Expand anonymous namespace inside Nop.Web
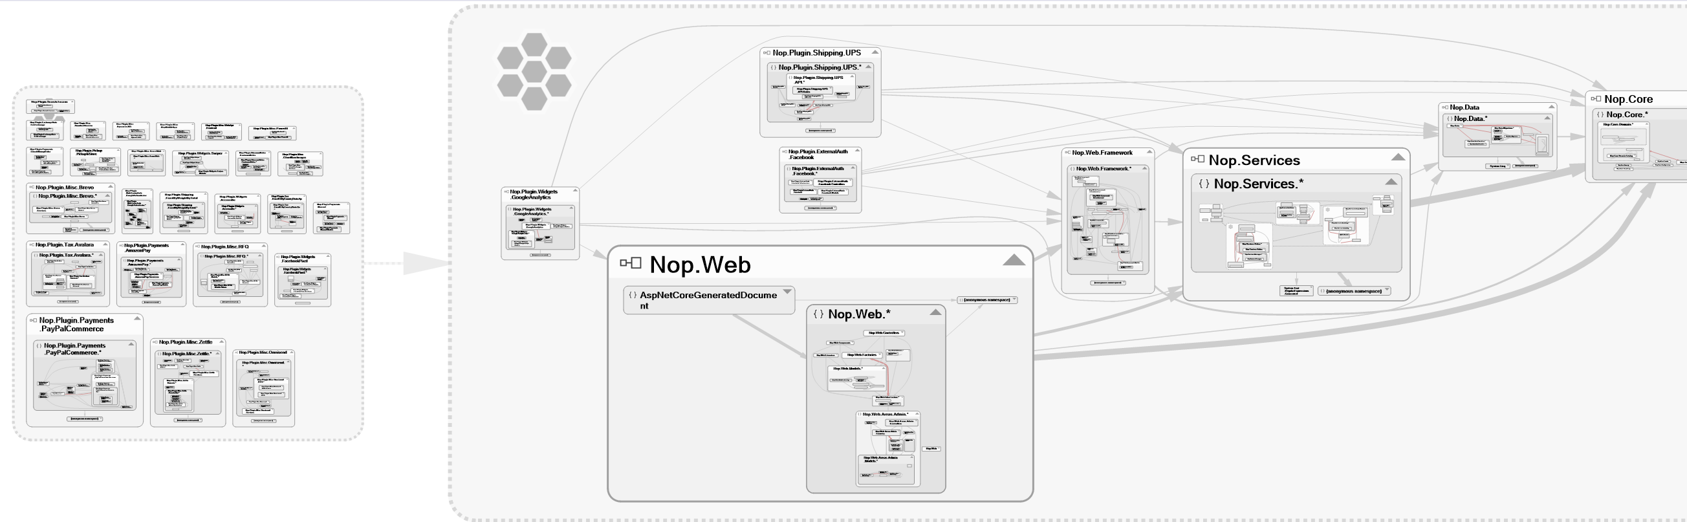 pyautogui.click(x=1014, y=300)
